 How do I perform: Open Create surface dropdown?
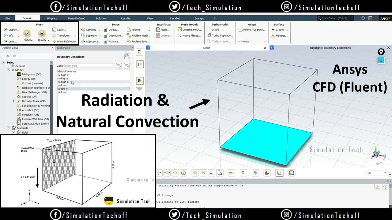tap(287, 30)
